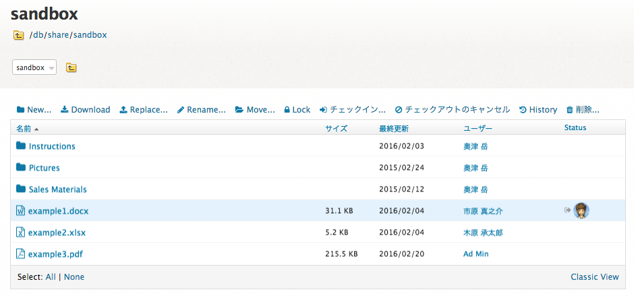Click Rename... in the toolbar
Screen dimensions: 634x296
201,110
